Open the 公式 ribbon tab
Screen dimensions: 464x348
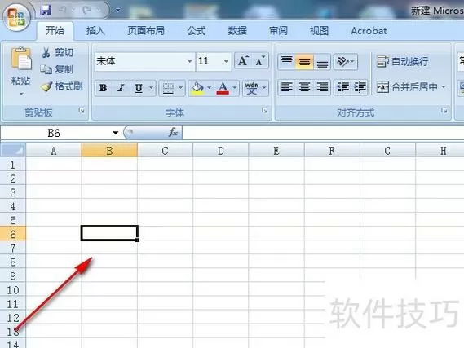point(197,31)
